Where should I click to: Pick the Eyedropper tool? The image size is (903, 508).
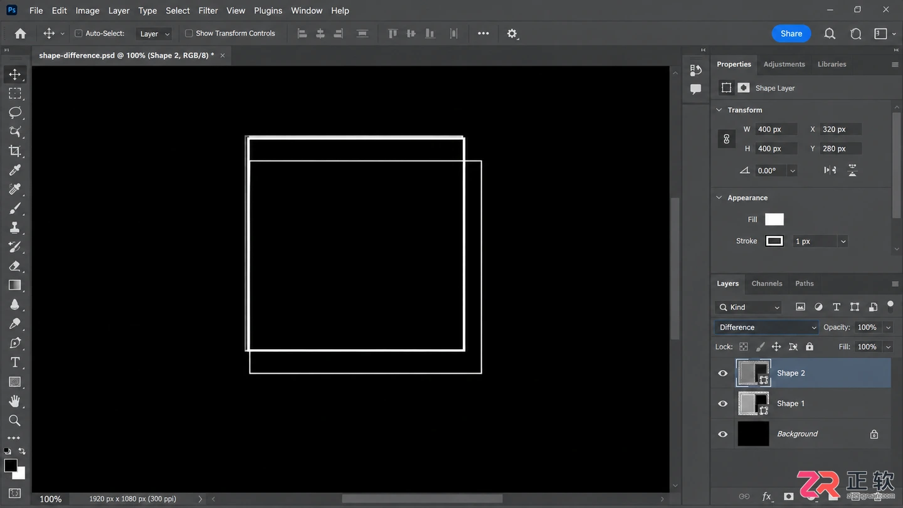(x=15, y=170)
